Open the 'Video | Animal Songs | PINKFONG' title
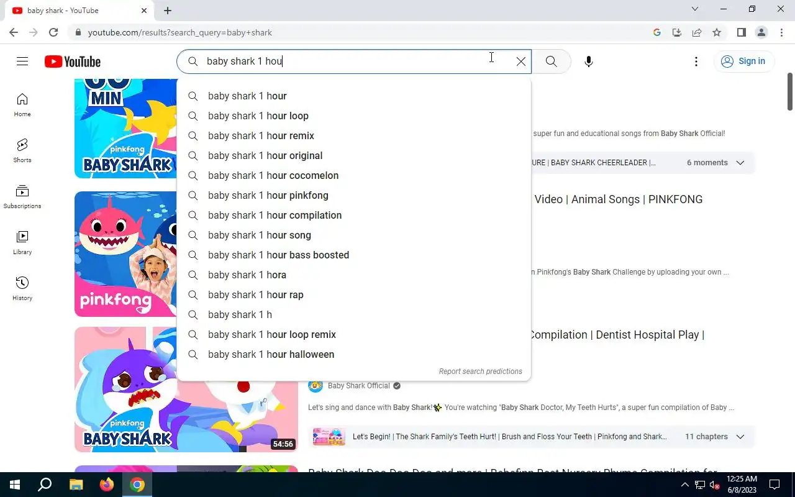This screenshot has height=497, width=795. 619,199
